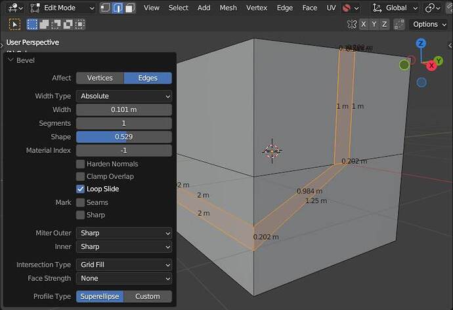Click the 0.984 m edge length label
Image resolution: width=453 pixels, height=310 pixels.
tap(309, 191)
